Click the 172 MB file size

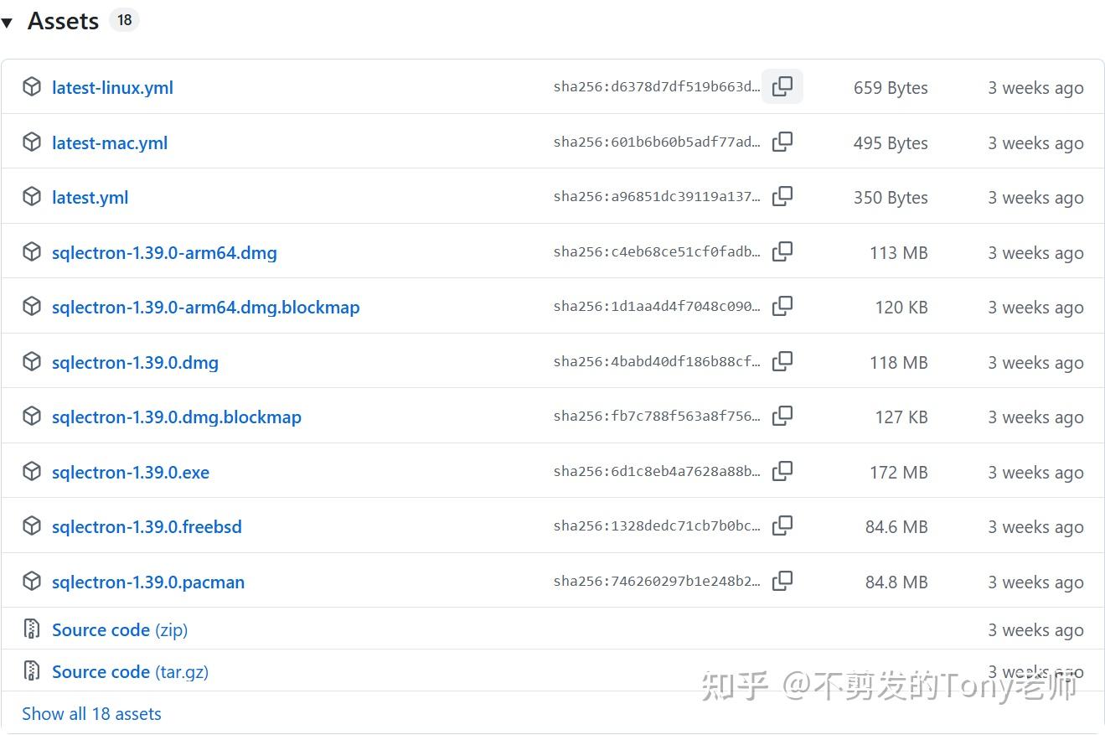[x=899, y=473]
